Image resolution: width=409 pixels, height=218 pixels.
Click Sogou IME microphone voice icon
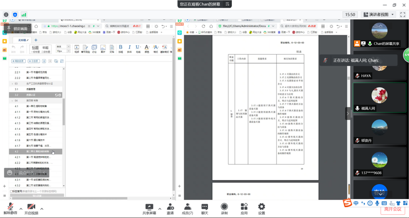pyautogui.click(x=377, y=203)
